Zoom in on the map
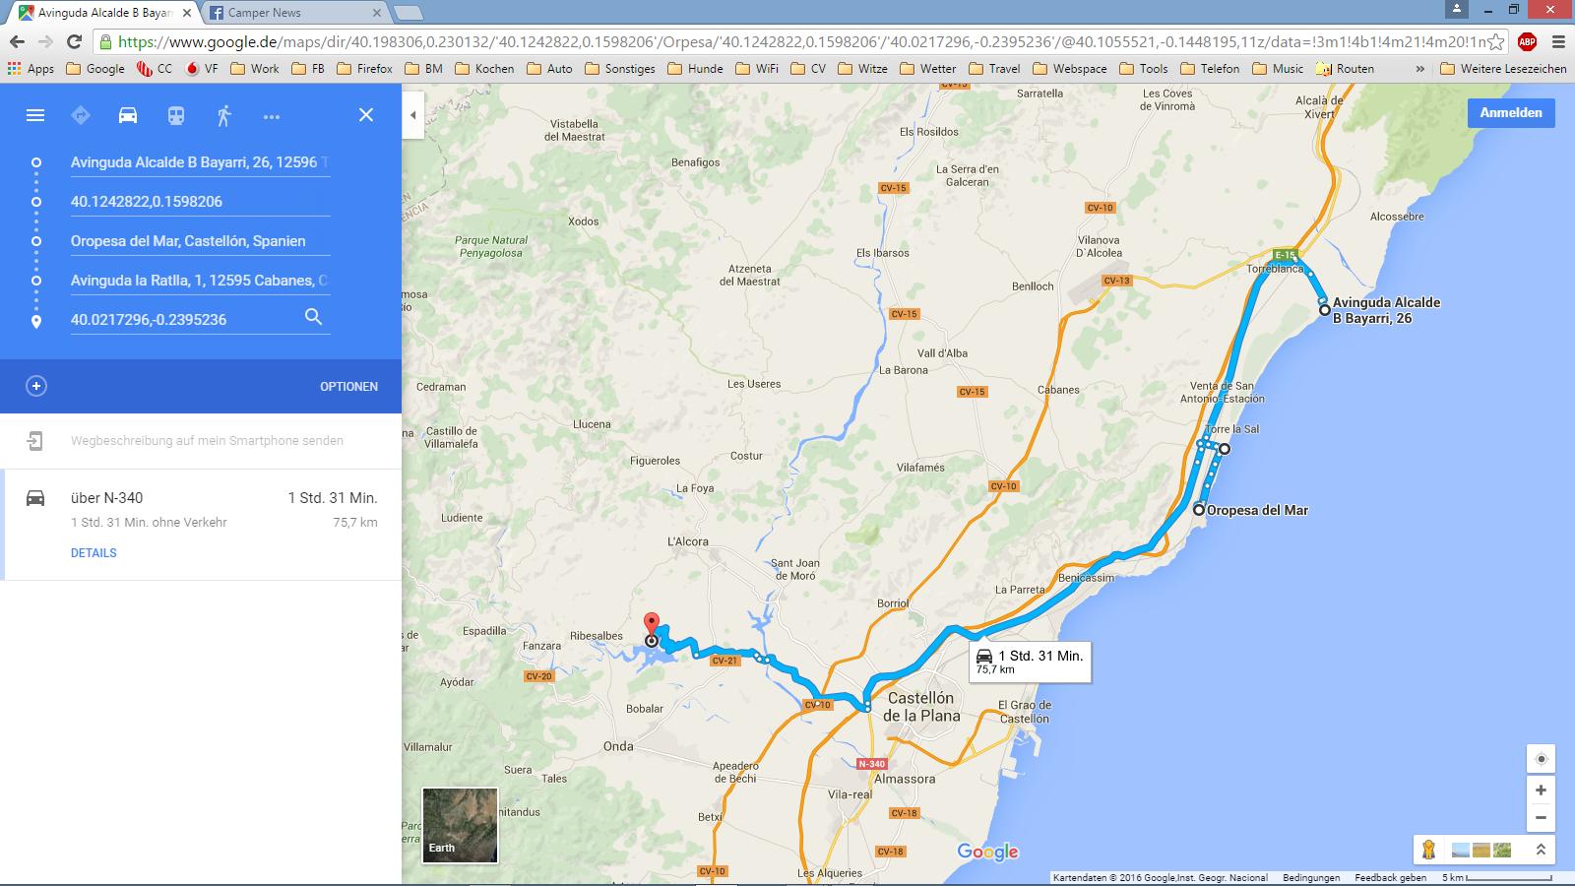Screen dimensions: 1575x886 [x=1541, y=790]
